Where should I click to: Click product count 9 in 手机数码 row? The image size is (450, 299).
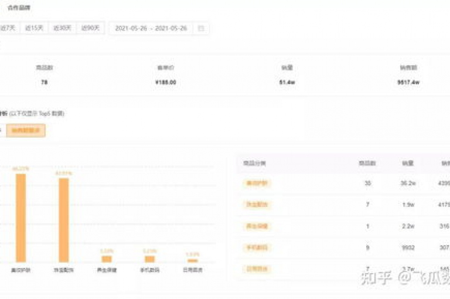pos(367,247)
